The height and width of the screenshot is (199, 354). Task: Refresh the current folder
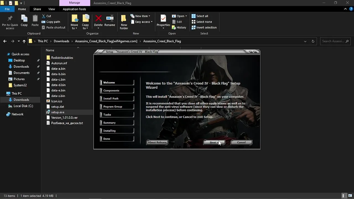(x=313, y=41)
